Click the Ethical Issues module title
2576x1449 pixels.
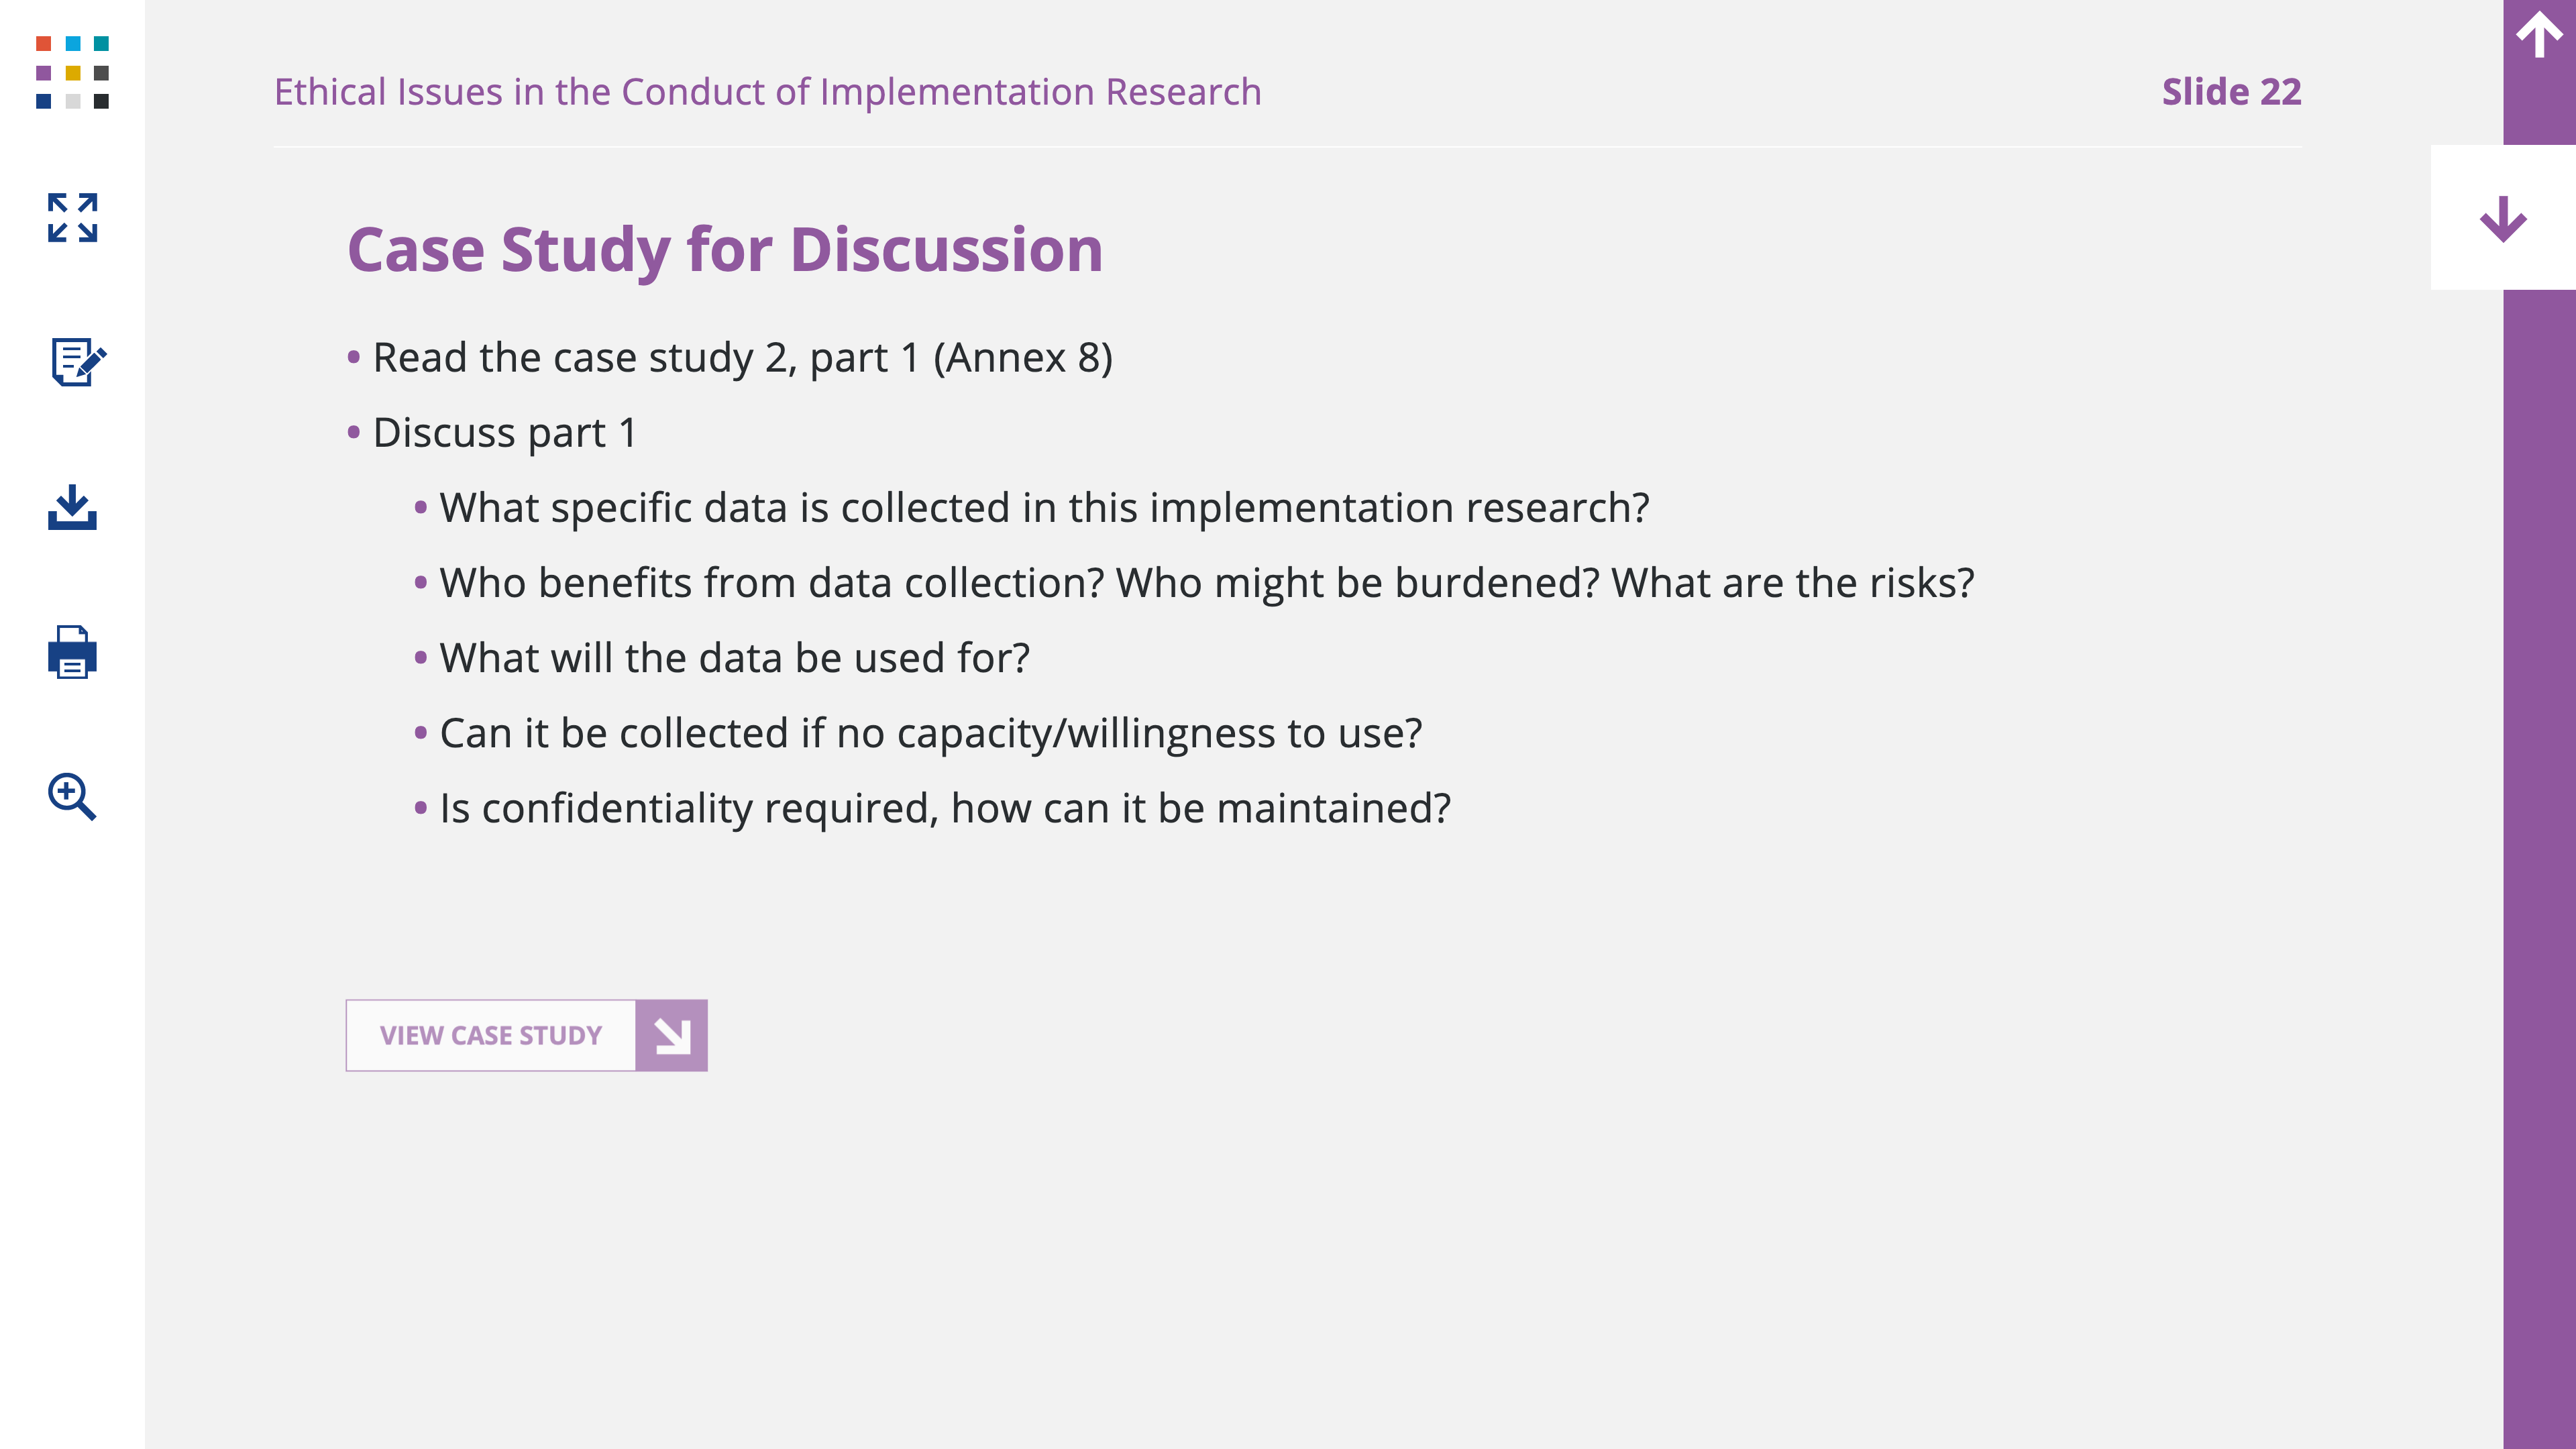pyautogui.click(x=768, y=92)
